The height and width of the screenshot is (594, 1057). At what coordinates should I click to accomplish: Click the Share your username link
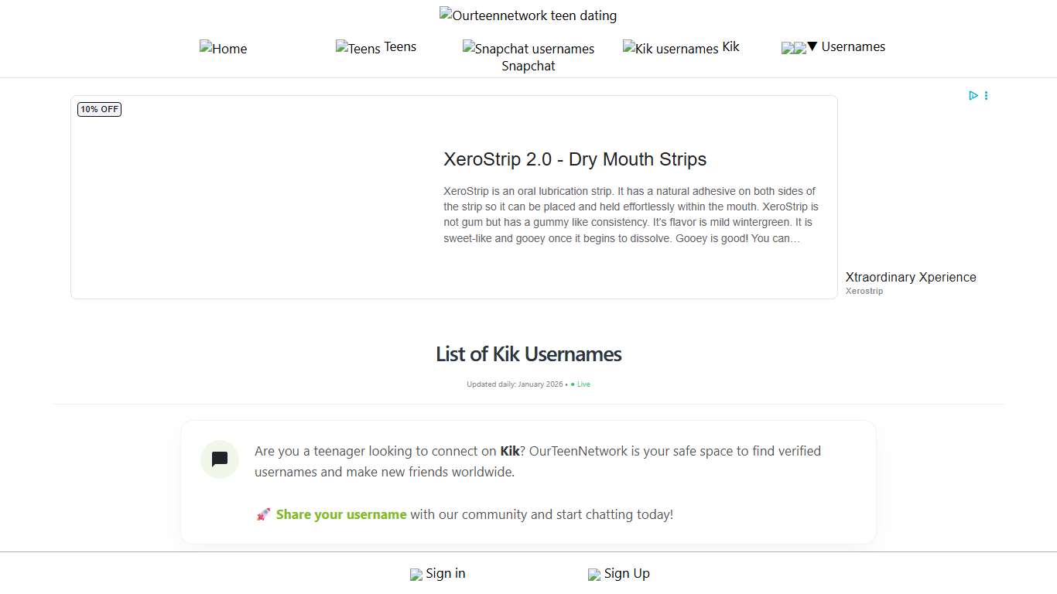[x=340, y=514]
